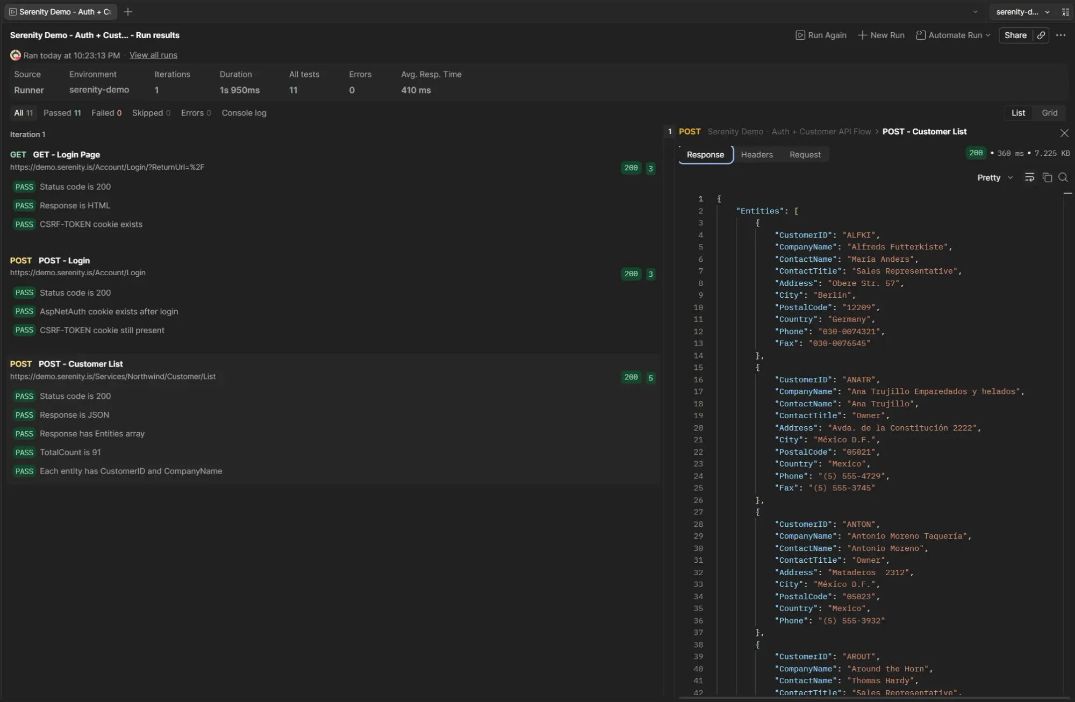Switch results view to Grid

point(1049,112)
